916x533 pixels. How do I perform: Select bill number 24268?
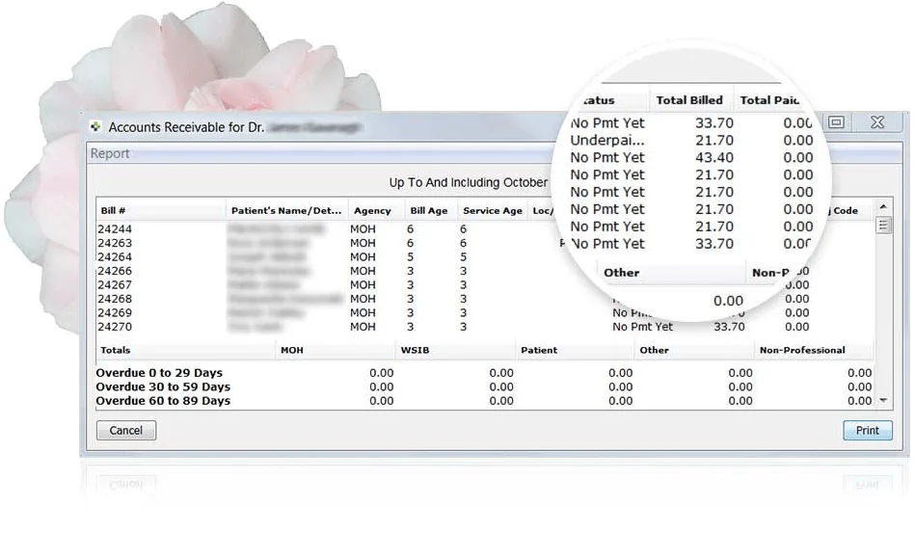coord(115,299)
